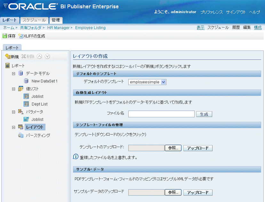The width and height of the screenshot is (265, 202).
Task: Click the レポート root node icon
Action: (x=7, y=66)
